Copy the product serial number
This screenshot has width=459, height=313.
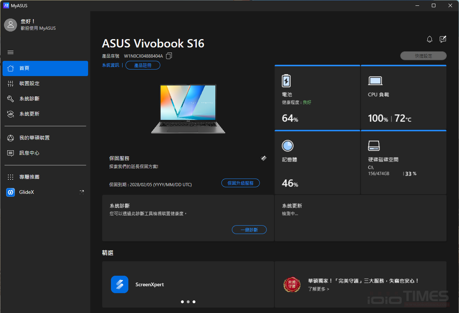point(168,56)
